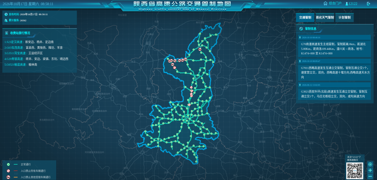
Task: Click the users icon beside 累计服务
Action: 6,21
